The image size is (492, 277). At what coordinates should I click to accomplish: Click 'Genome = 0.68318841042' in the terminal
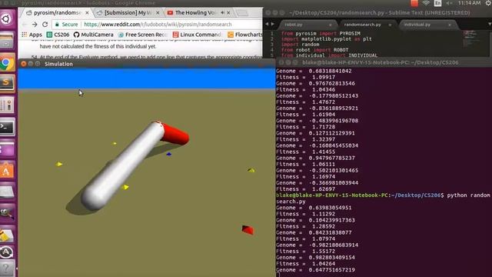(314, 71)
